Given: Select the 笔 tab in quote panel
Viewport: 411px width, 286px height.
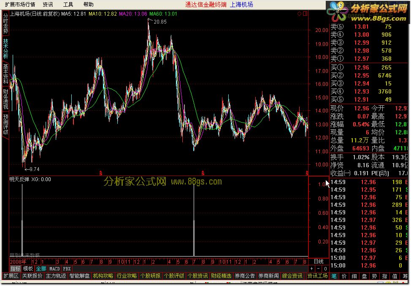Looking at the screenshot, I should point(334,276).
